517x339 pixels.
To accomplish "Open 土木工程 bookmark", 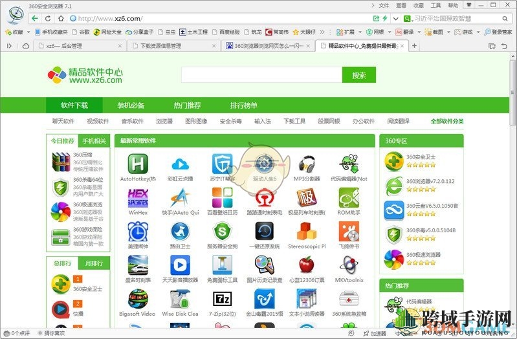I will pos(193,32).
